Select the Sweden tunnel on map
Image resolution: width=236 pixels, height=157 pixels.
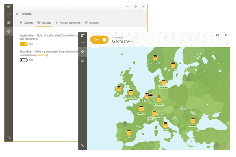[173, 65]
